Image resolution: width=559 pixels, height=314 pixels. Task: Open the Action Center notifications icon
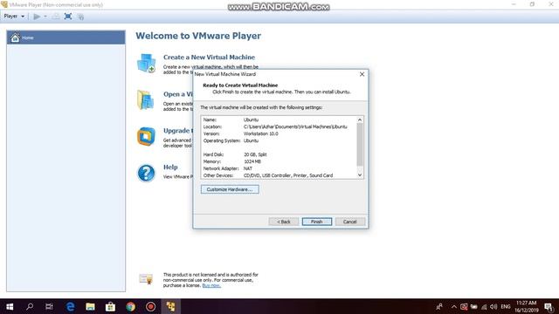pyautogui.click(x=549, y=306)
